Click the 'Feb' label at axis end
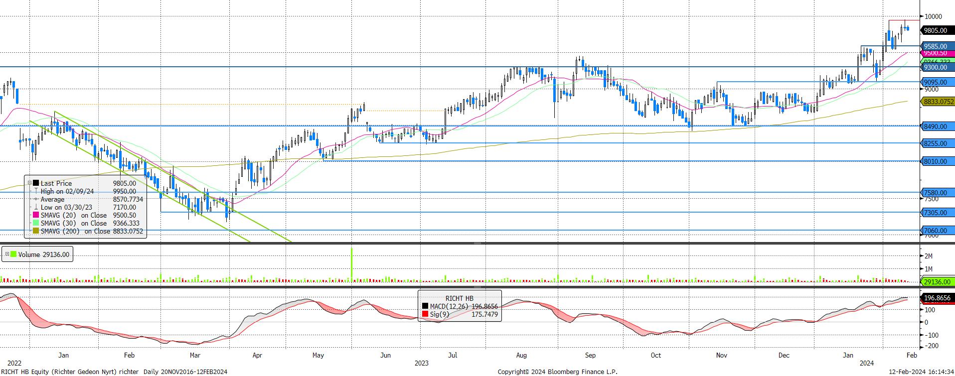955x376 pixels. pos(912,355)
